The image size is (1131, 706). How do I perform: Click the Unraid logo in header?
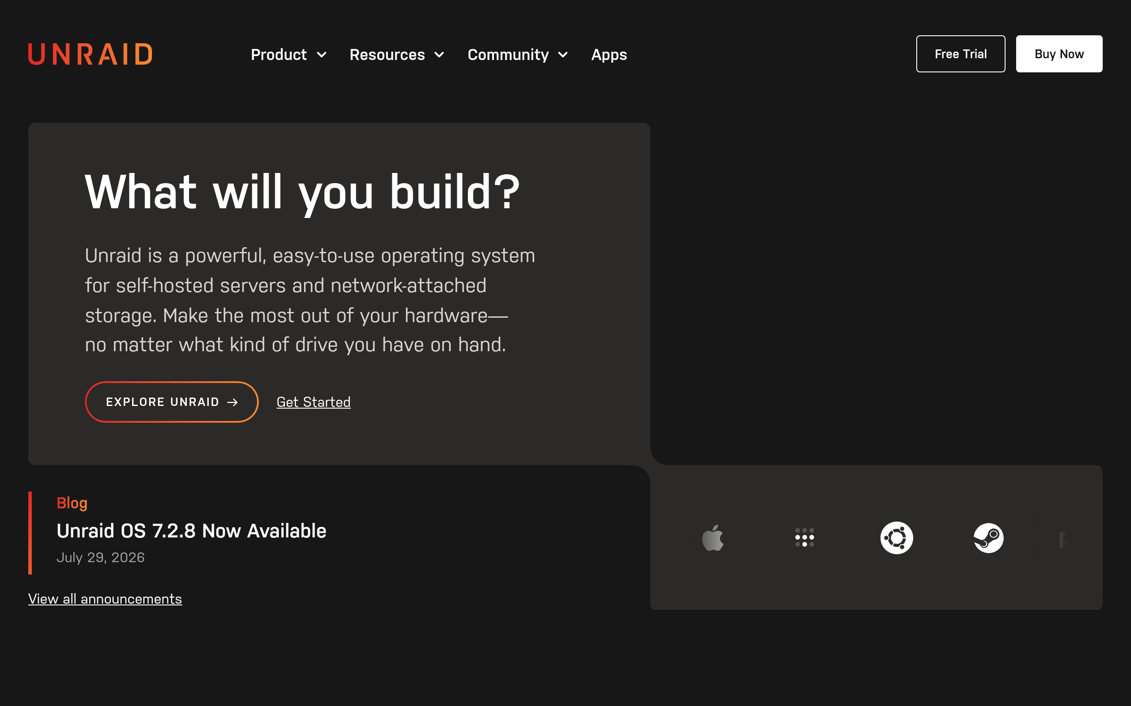tap(90, 54)
